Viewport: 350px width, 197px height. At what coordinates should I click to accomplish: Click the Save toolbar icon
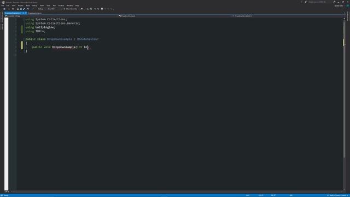point(21,9)
